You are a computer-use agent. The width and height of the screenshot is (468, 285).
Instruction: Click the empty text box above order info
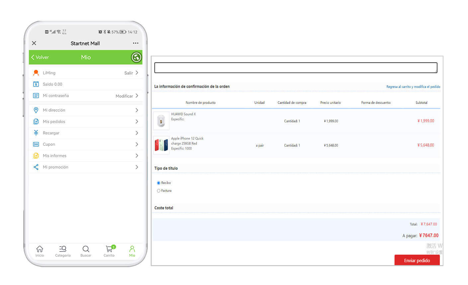(295, 68)
